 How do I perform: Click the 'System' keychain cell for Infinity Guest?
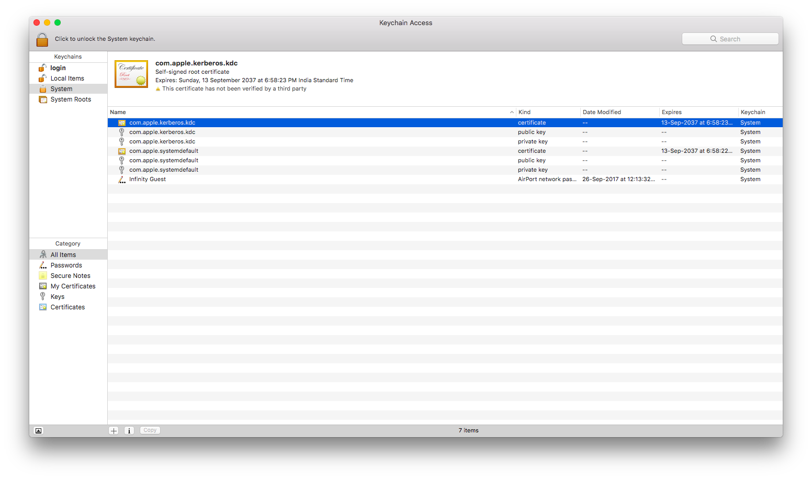(x=750, y=180)
